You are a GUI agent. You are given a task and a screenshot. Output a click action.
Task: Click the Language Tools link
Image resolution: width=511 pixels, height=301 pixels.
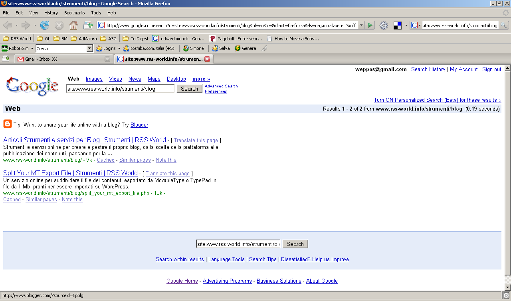226,259
